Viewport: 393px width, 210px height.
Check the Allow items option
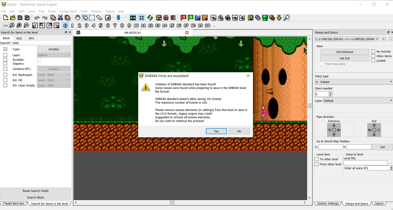[x=373, y=56]
